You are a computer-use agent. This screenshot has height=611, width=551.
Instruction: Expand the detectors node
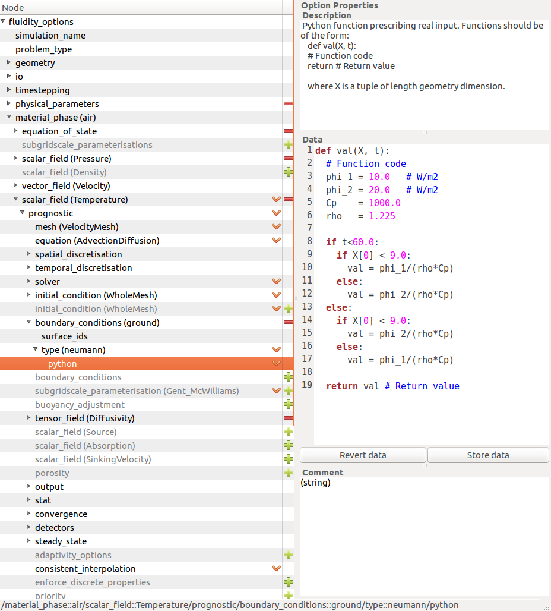[x=28, y=527]
